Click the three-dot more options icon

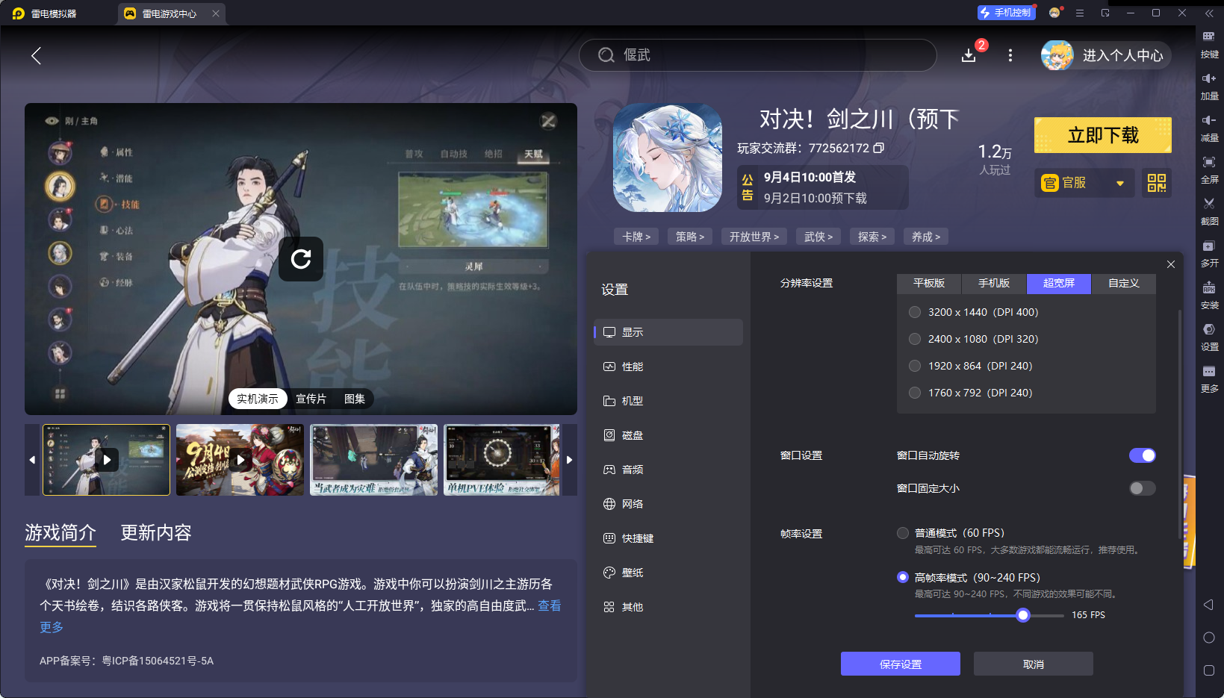coord(1010,55)
